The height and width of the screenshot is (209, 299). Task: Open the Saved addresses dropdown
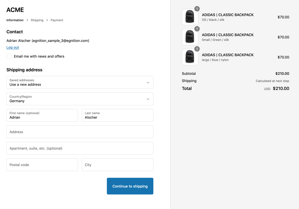(x=80, y=83)
